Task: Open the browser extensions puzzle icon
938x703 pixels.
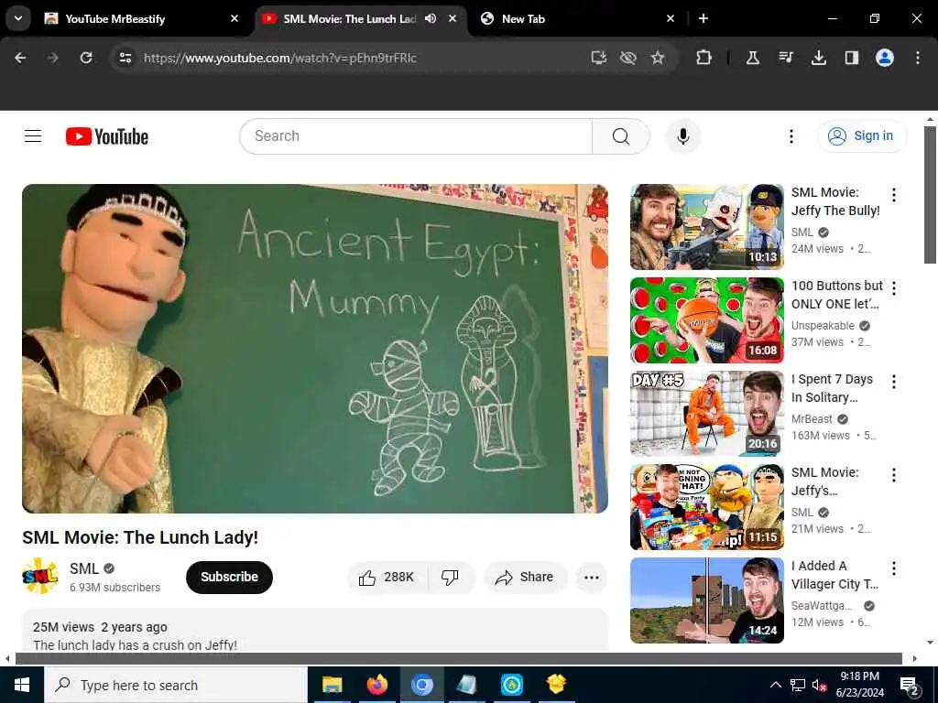Action: point(703,58)
